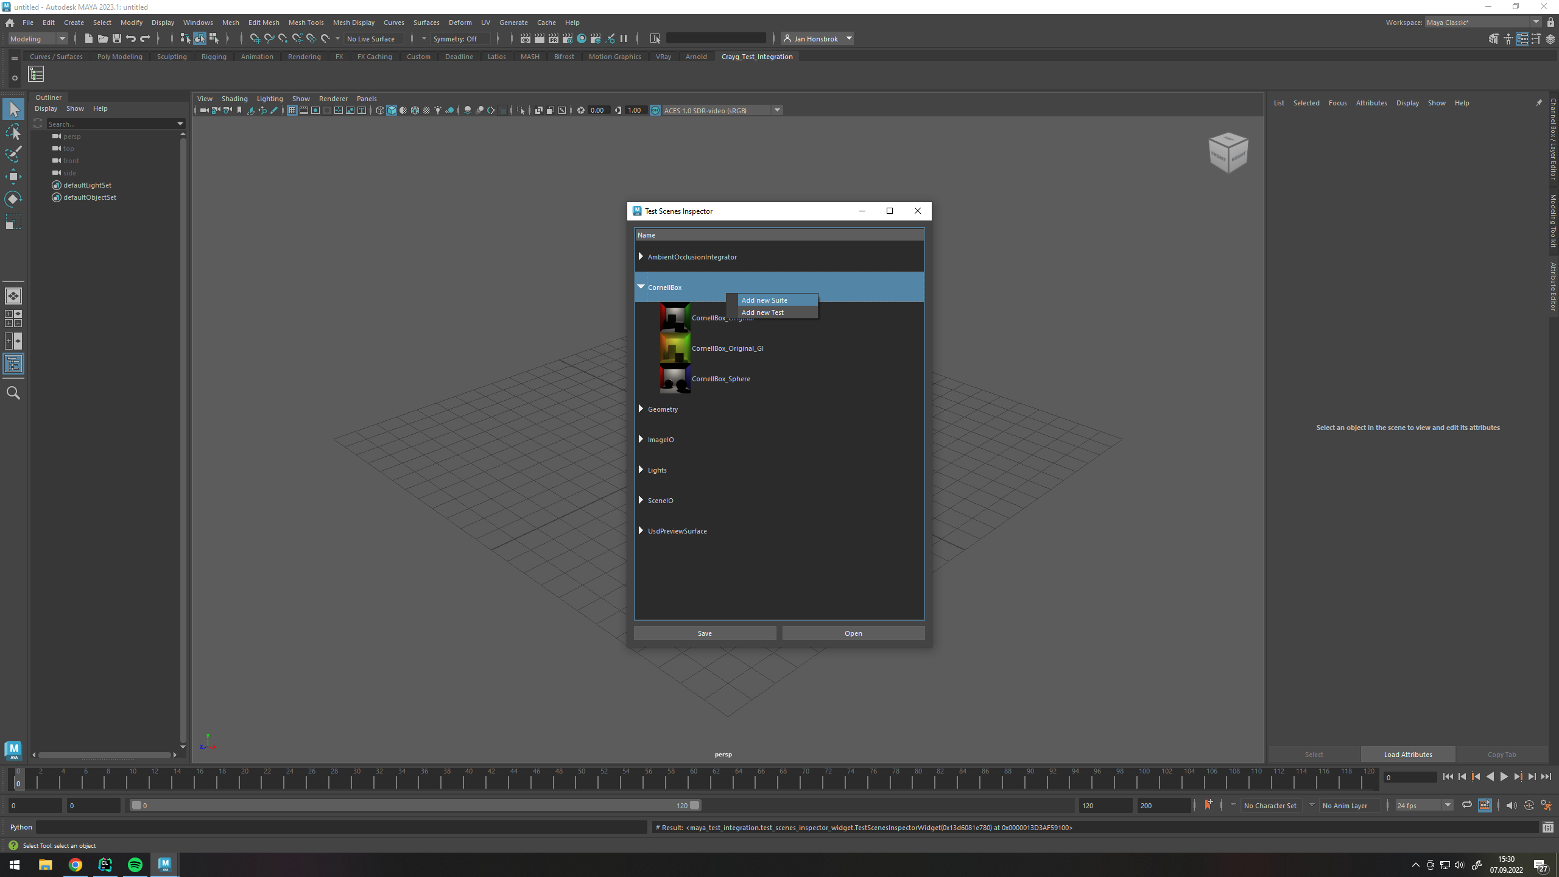The width and height of the screenshot is (1559, 877).
Task: Switch to the Arnold shelf tab
Action: point(695,57)
